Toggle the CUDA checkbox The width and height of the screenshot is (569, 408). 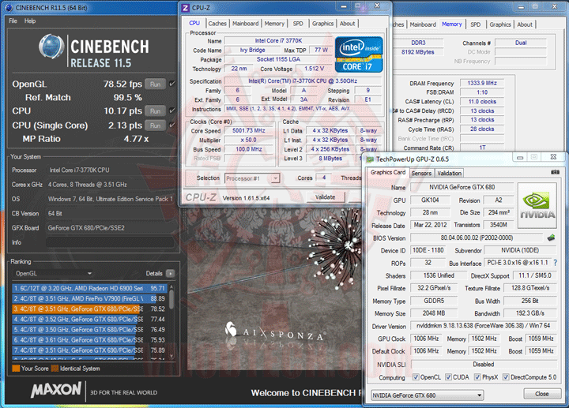coord(449,377)
